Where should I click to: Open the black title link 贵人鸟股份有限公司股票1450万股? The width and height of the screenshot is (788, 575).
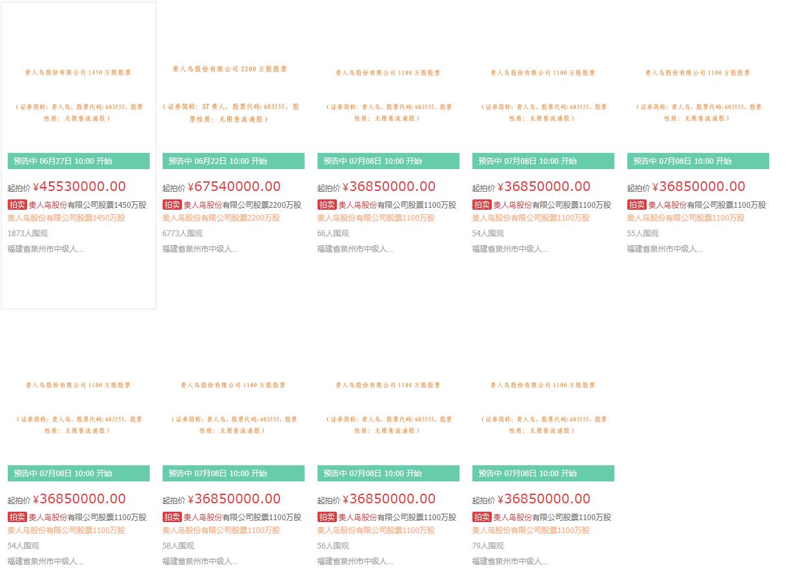(88, 205)
